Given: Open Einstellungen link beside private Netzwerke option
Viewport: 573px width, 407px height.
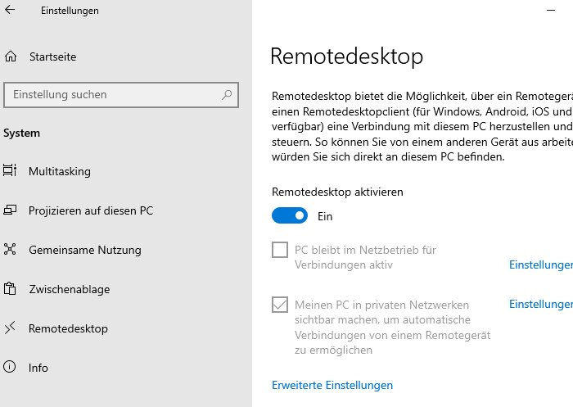Looking at the screenshot, I should coord(541,305).
